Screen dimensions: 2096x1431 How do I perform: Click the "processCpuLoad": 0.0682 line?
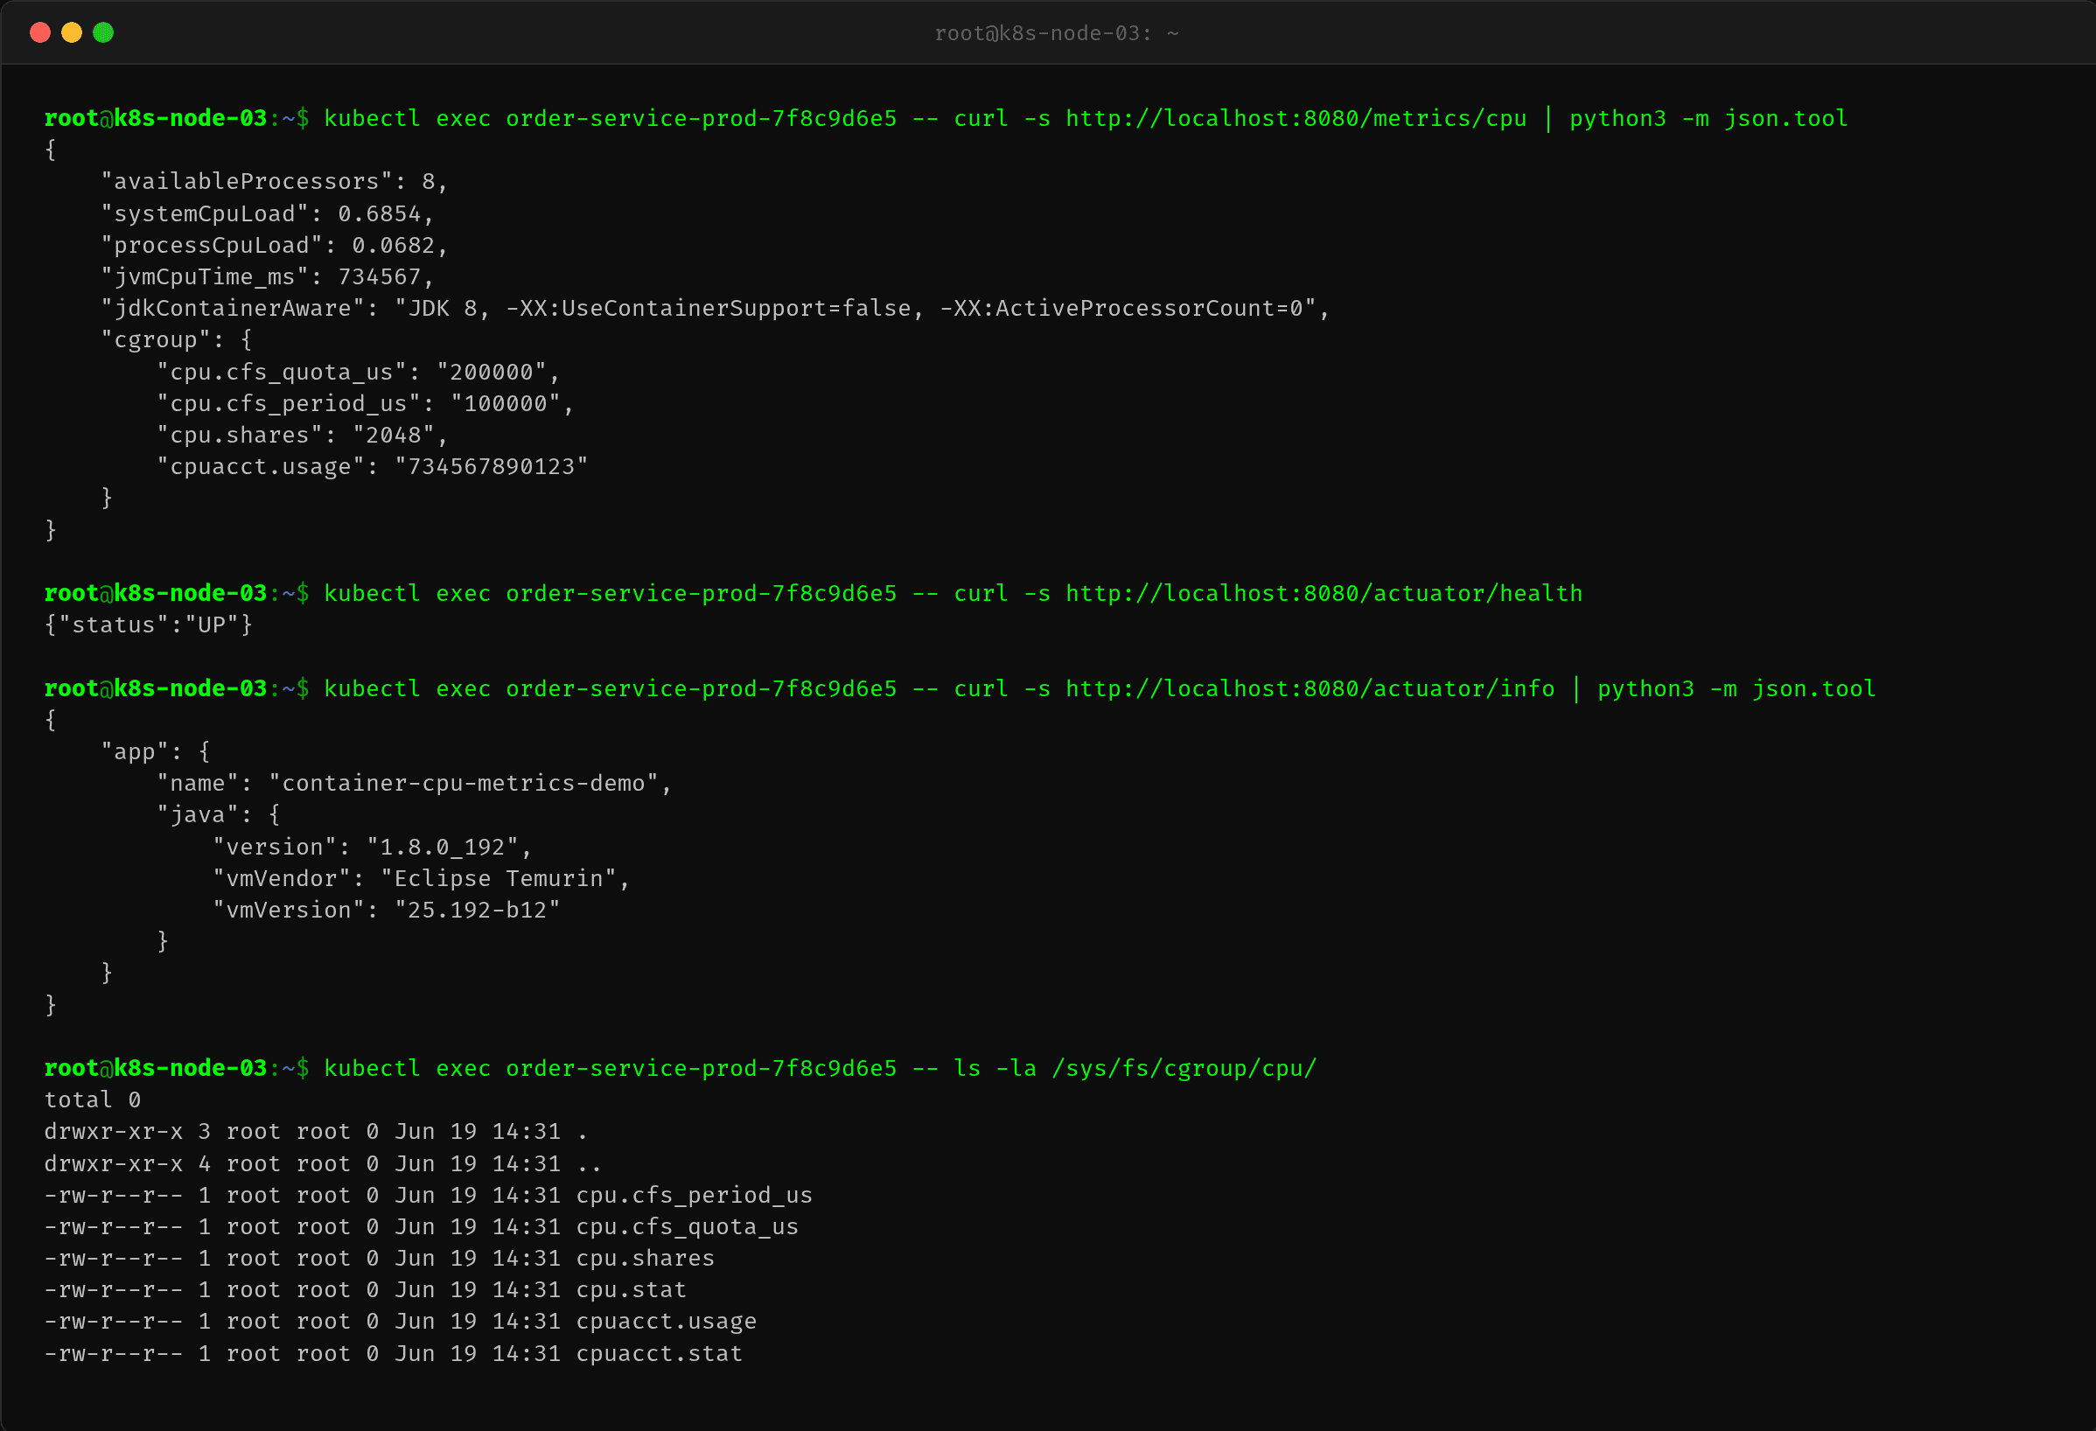pyautogui.click(x=274, y=245)
